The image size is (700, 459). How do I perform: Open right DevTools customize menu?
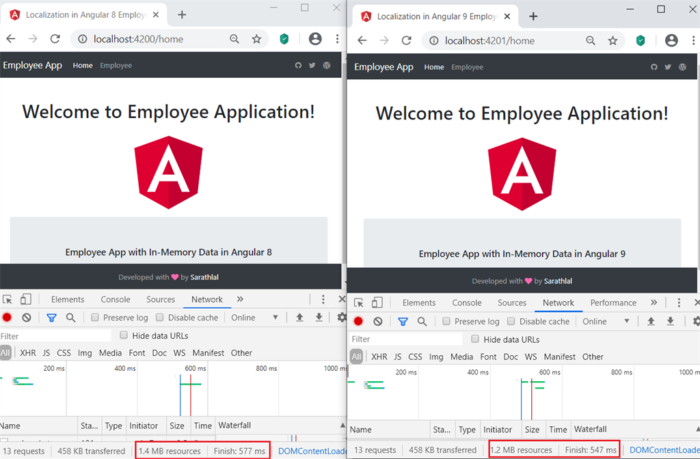[x=679, y=303]
